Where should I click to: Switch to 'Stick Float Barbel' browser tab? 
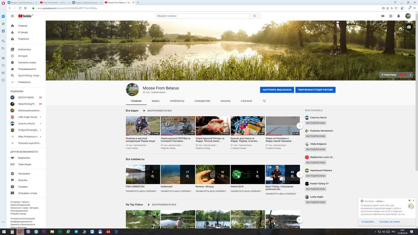tap(55, 3)
